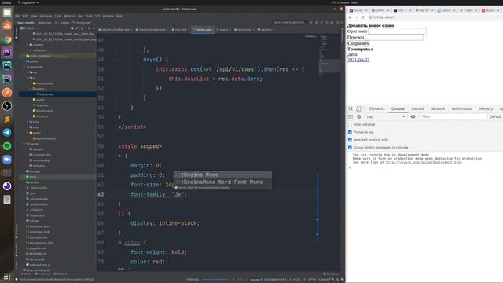The image size is (503, 283).
Task: Uncheck Selected context only checkbox
Action: pos(350,140)
